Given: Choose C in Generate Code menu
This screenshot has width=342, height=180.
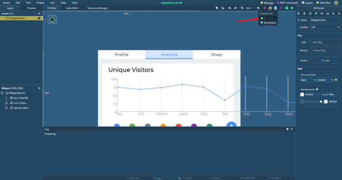Looking at the screenshot, I should pyautogui.click(x=268, y=18).
